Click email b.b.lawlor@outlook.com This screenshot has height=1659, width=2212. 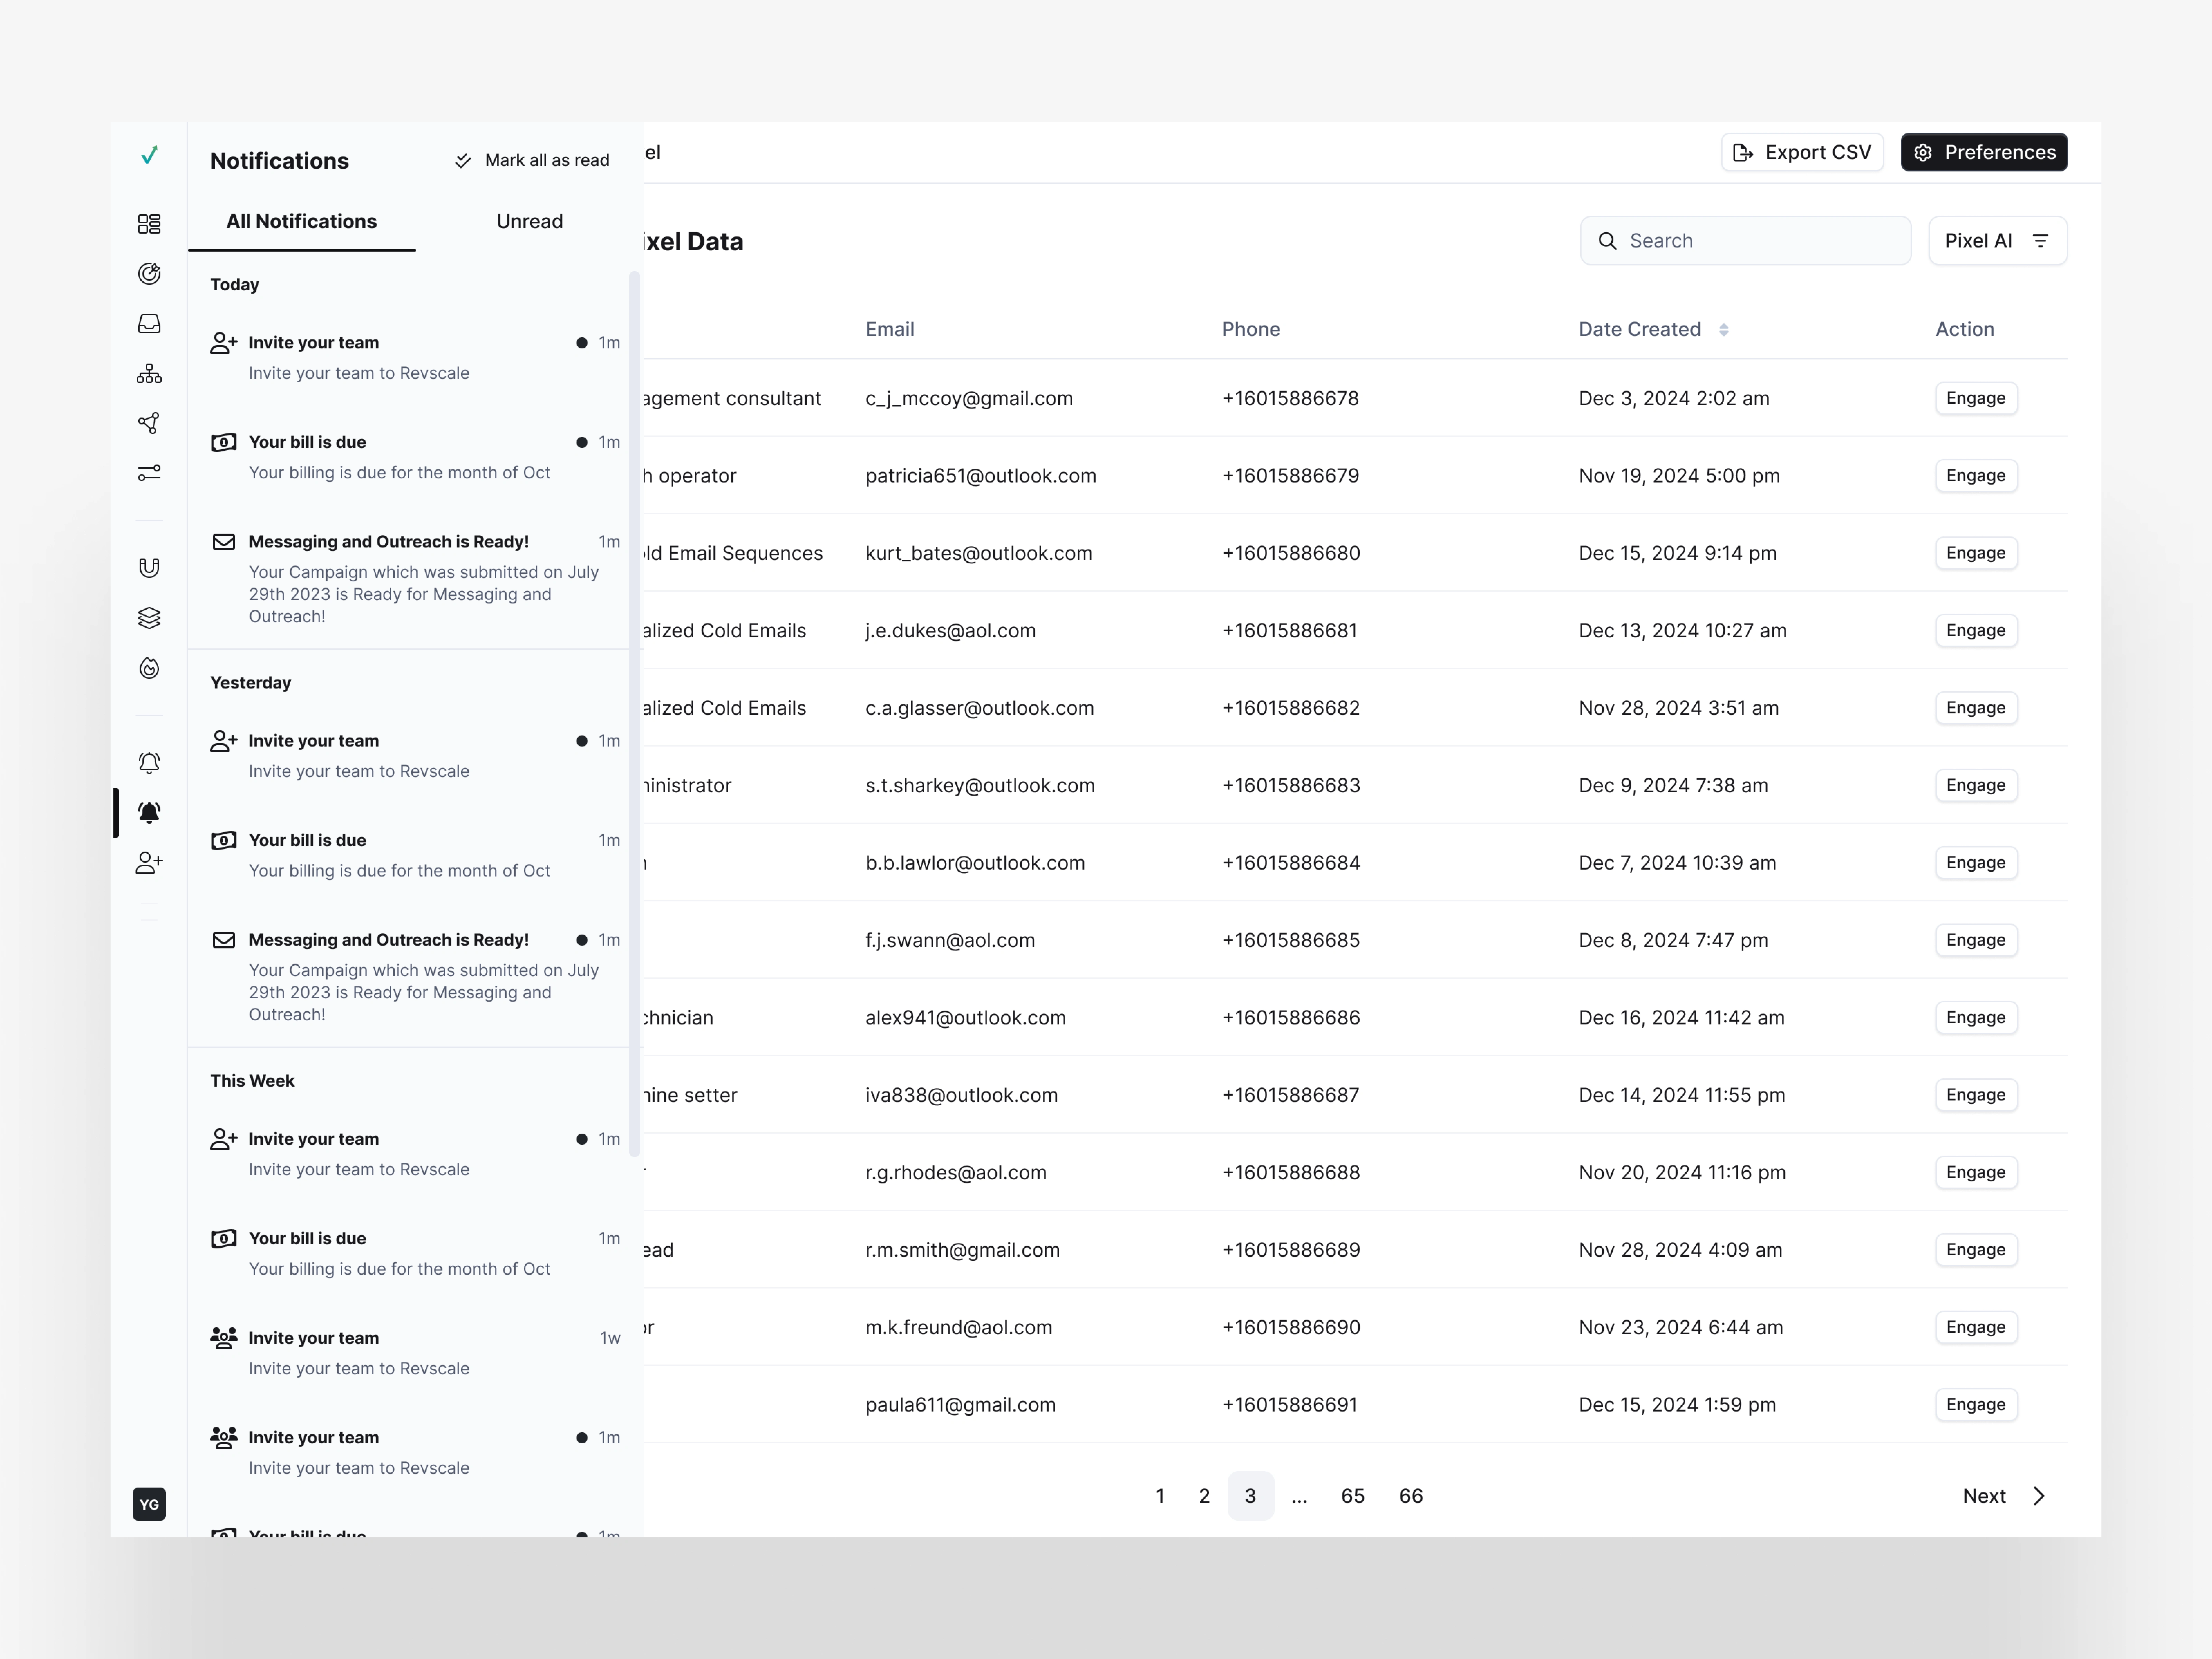(x=975, y=863)
